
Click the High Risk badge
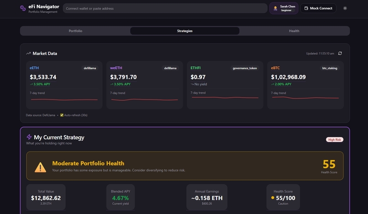click(x=334, y=140)
